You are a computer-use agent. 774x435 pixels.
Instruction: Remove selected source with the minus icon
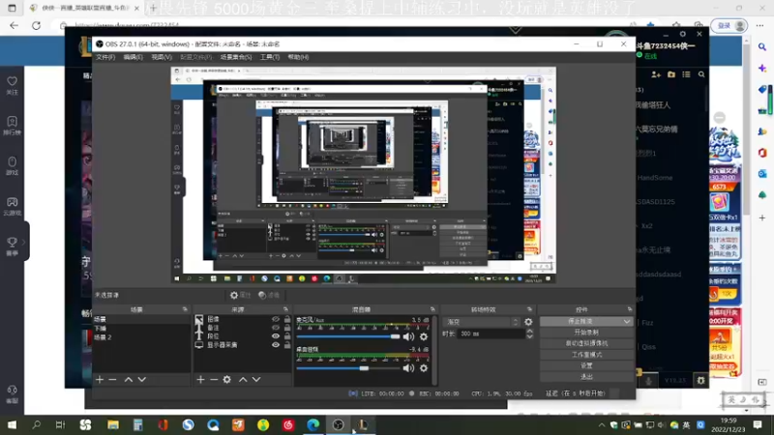click(x=214, y=379)
